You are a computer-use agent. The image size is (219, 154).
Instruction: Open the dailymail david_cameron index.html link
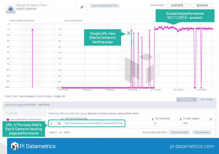point(93,123)
